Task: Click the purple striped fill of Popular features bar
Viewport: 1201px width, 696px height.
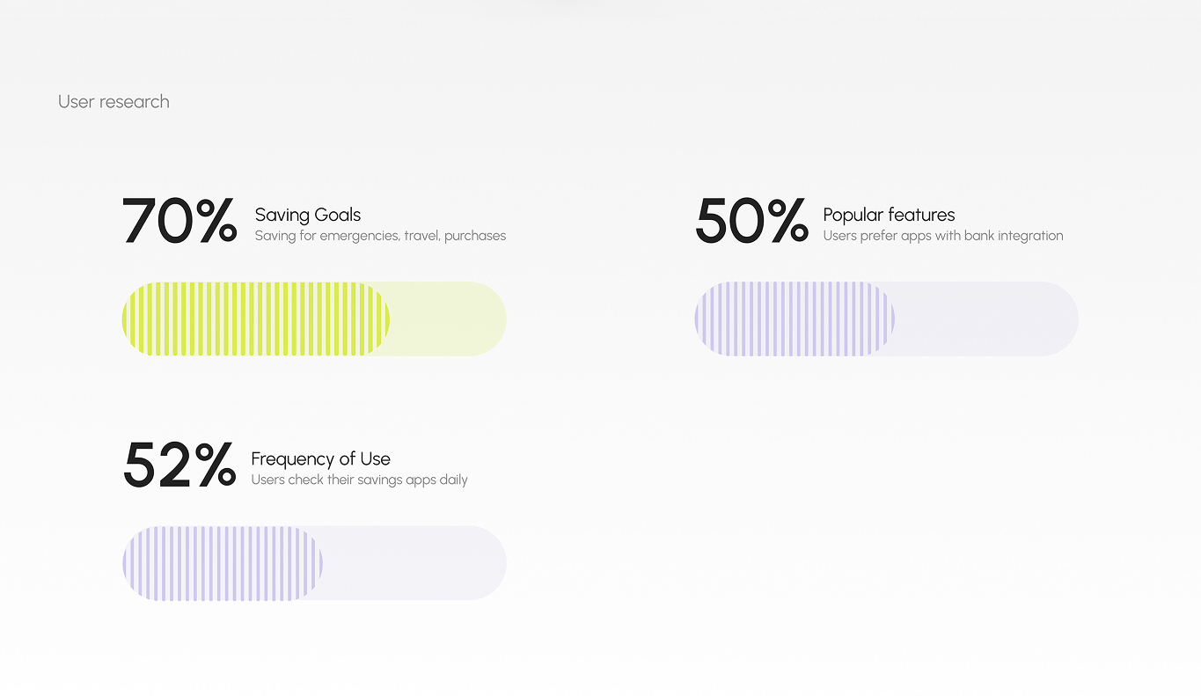Action: pyautogui.click(x=794, y=319)
